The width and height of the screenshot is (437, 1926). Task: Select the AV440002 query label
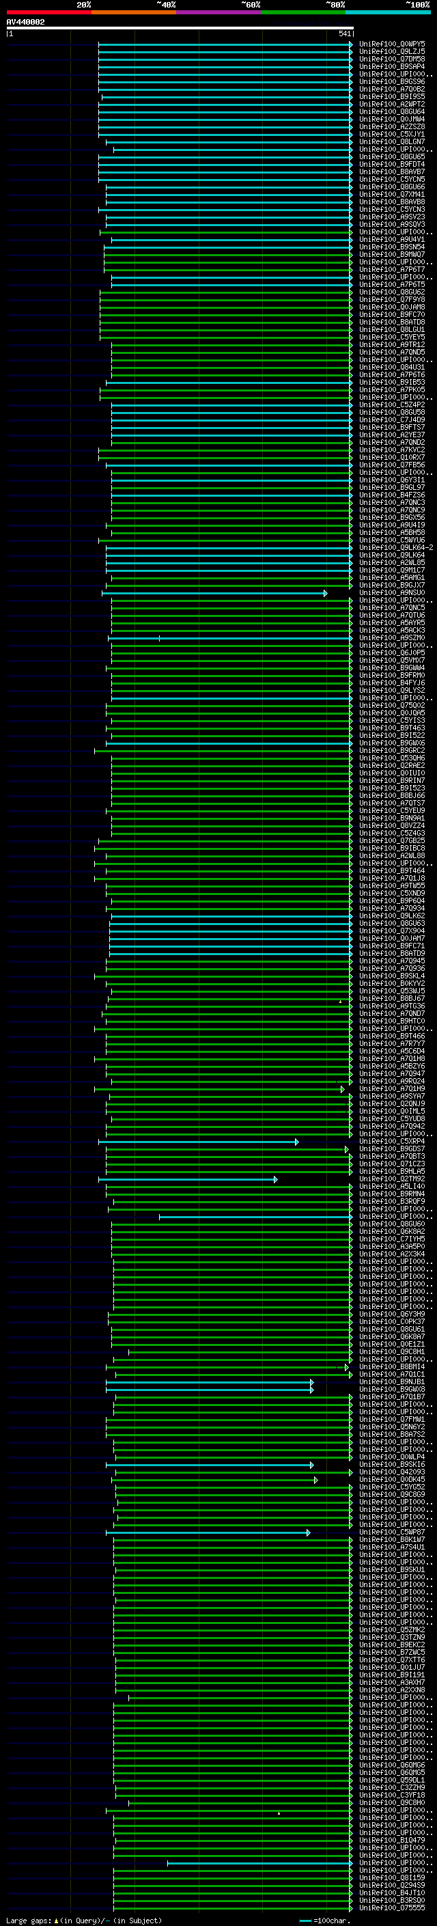[x=25, y=23]
